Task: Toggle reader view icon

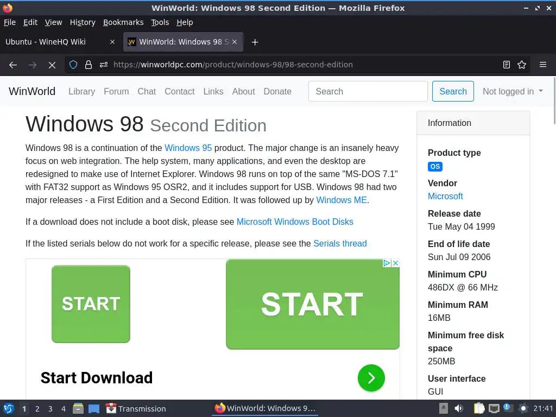Action: coord(507,65)
